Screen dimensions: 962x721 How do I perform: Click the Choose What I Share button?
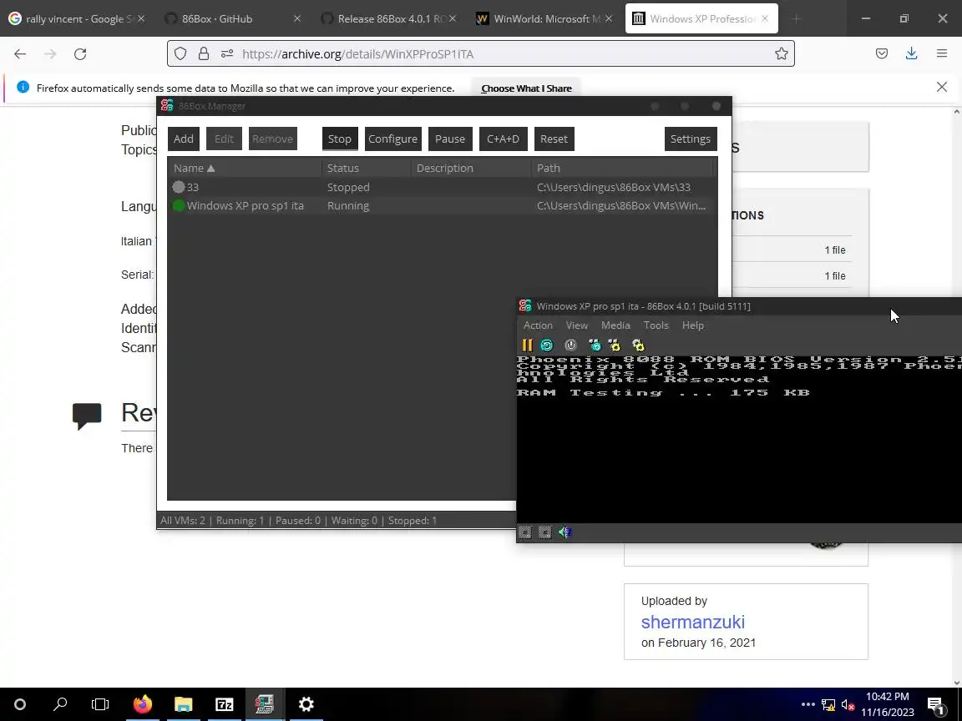pyautogui.click(x=526, y=88)
